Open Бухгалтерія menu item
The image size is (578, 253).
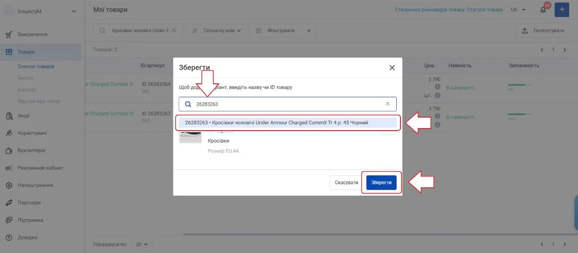click(x=32, y=150)
